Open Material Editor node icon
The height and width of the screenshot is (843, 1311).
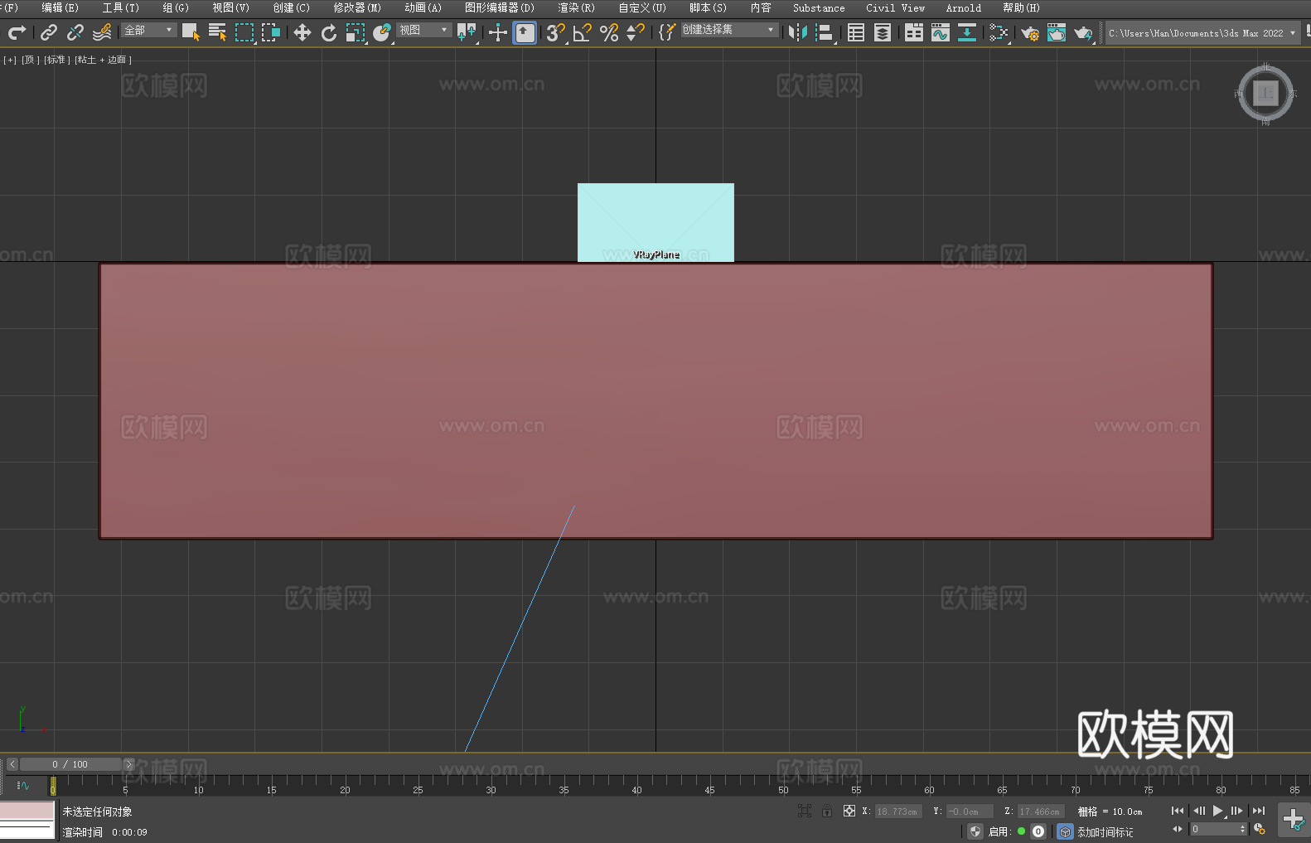[999, 32]
